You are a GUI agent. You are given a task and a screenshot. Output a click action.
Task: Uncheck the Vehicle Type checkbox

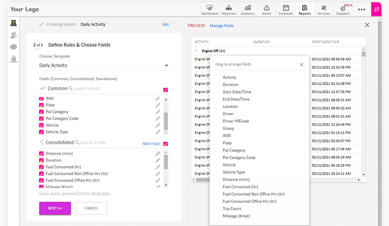click(41, 132)
